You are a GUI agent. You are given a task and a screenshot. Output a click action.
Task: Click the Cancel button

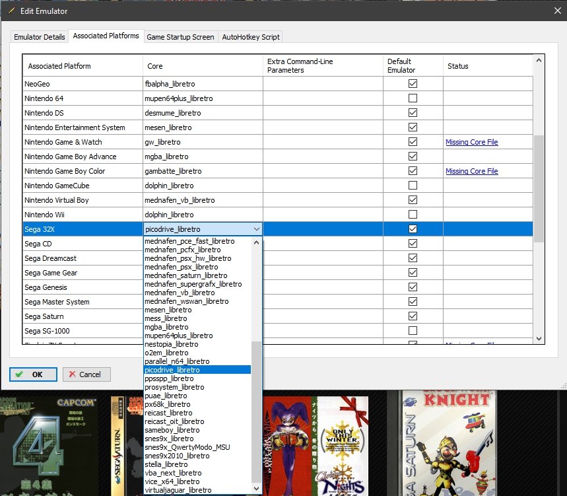click(86, 374)
